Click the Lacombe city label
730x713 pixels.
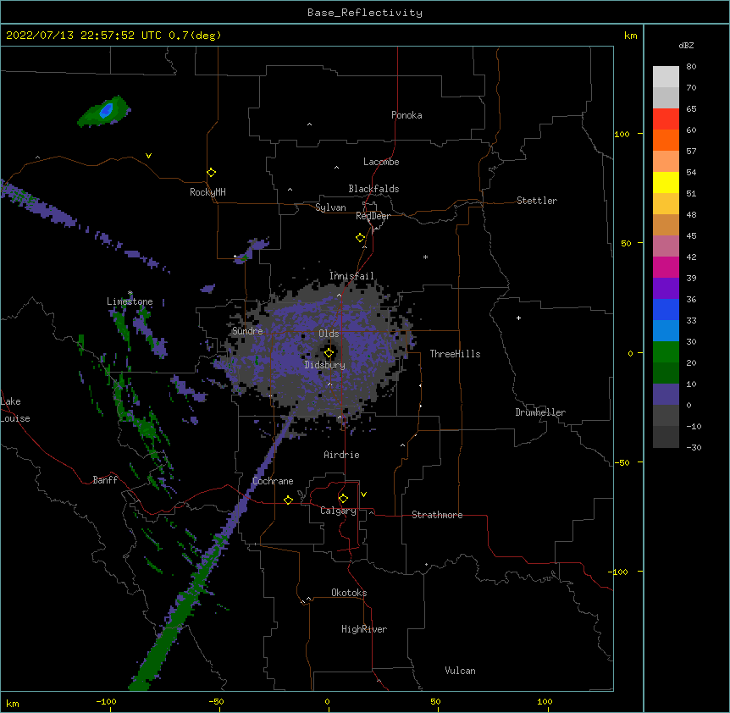pos(381,162)
